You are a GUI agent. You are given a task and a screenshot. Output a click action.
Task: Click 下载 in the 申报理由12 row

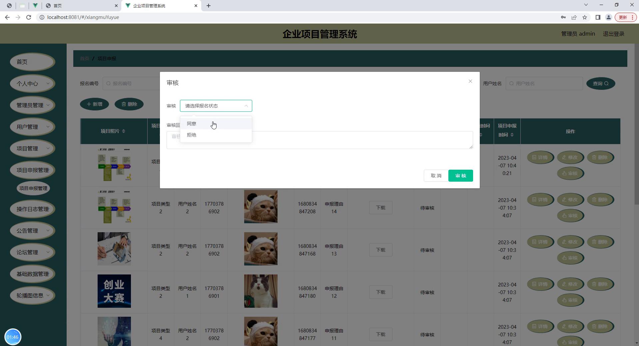[x=380, y=292]
